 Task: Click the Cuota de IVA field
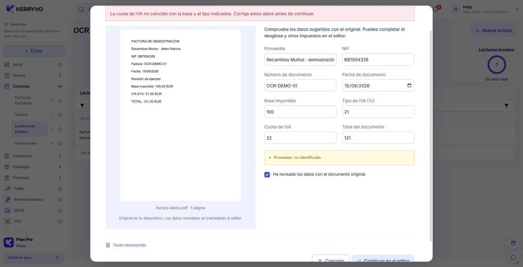(300, 138)
